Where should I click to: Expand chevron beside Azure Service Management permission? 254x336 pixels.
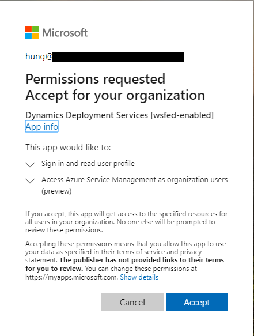coord(30,180)
